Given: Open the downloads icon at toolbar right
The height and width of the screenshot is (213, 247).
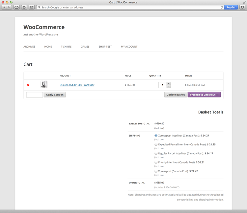Looking at the screenshot, I should click(x=242, y=7).
